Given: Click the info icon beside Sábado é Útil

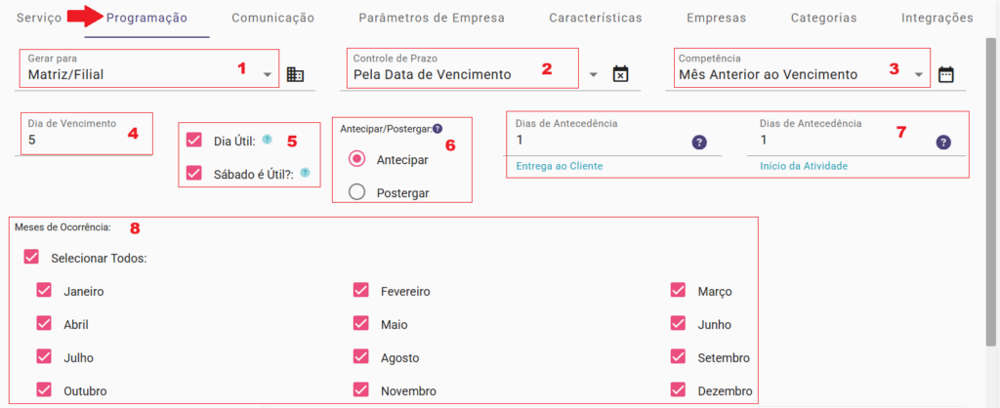Looking at the screenshot, I should click(305, 173).
